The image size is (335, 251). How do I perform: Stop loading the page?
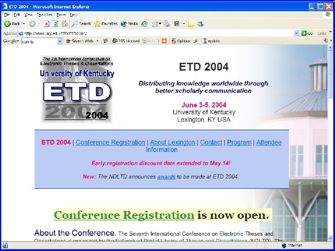47,24
